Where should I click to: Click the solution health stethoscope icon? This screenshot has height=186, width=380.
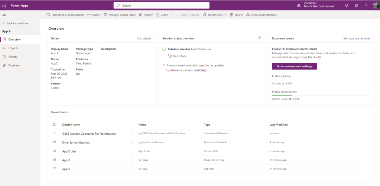click(259, 38)
